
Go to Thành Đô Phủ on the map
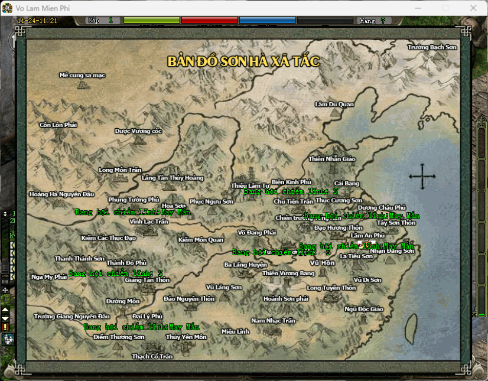coord(126,262)
